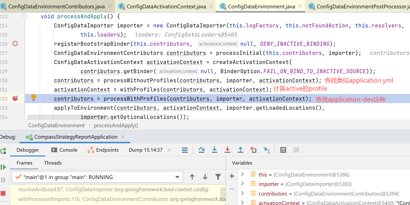Switch to ConfigDataActivationContext.java tab
The image size is (410, 205).
tap(166, 7)
